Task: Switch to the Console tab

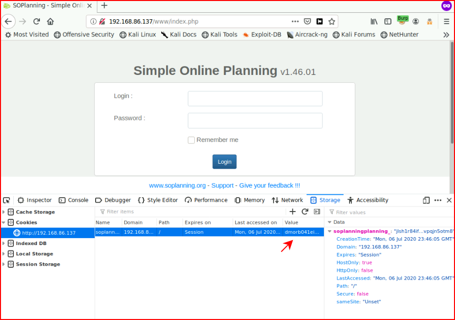Action: coord(73,200)
